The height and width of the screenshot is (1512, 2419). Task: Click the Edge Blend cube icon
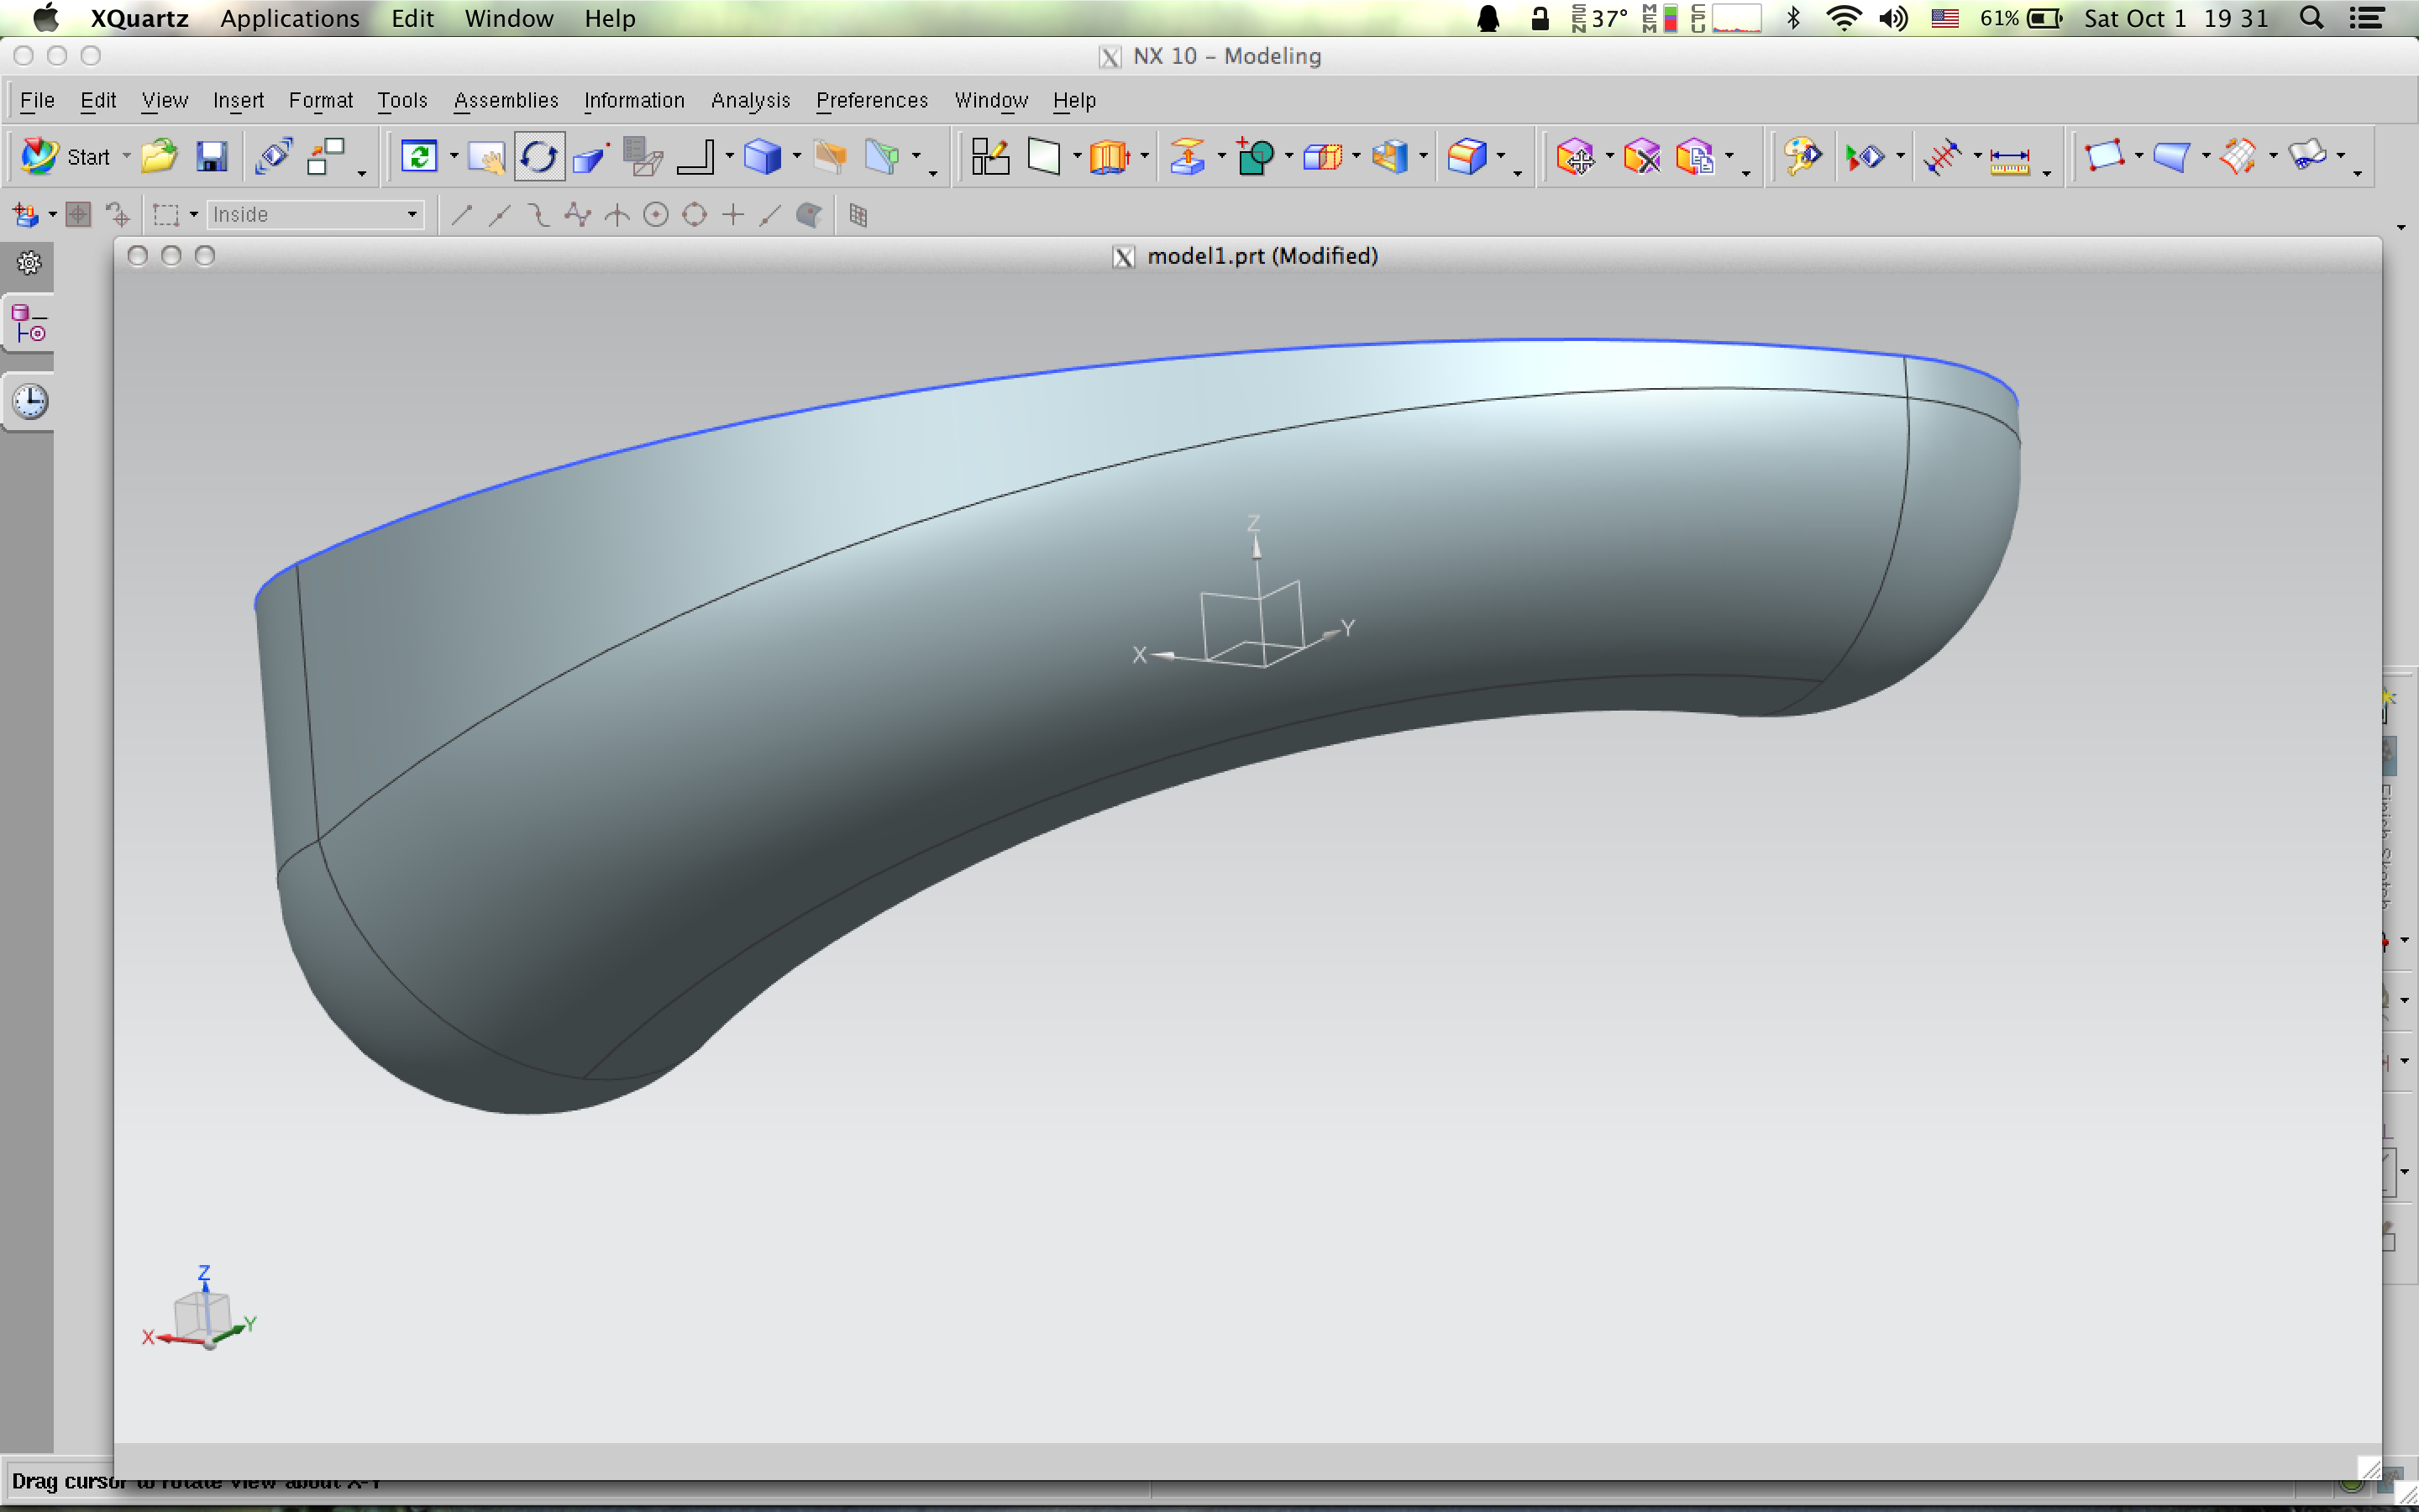[1467, 156]
